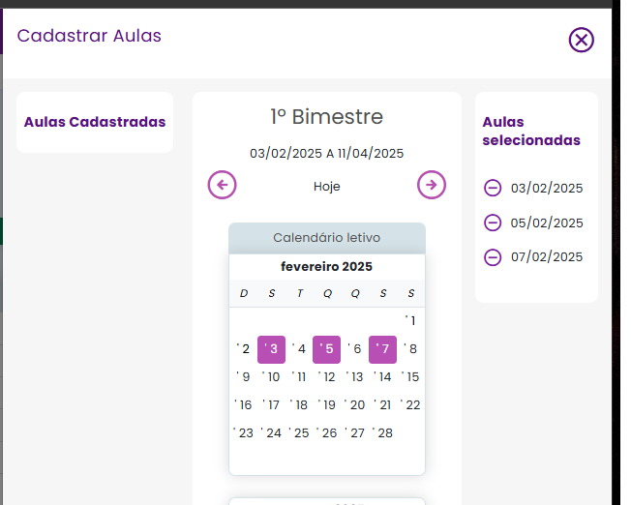Viewport: 631px width, 505px height.
Task: Select day 18 in fevereiro calendar
Action: (x=299, y=405)
